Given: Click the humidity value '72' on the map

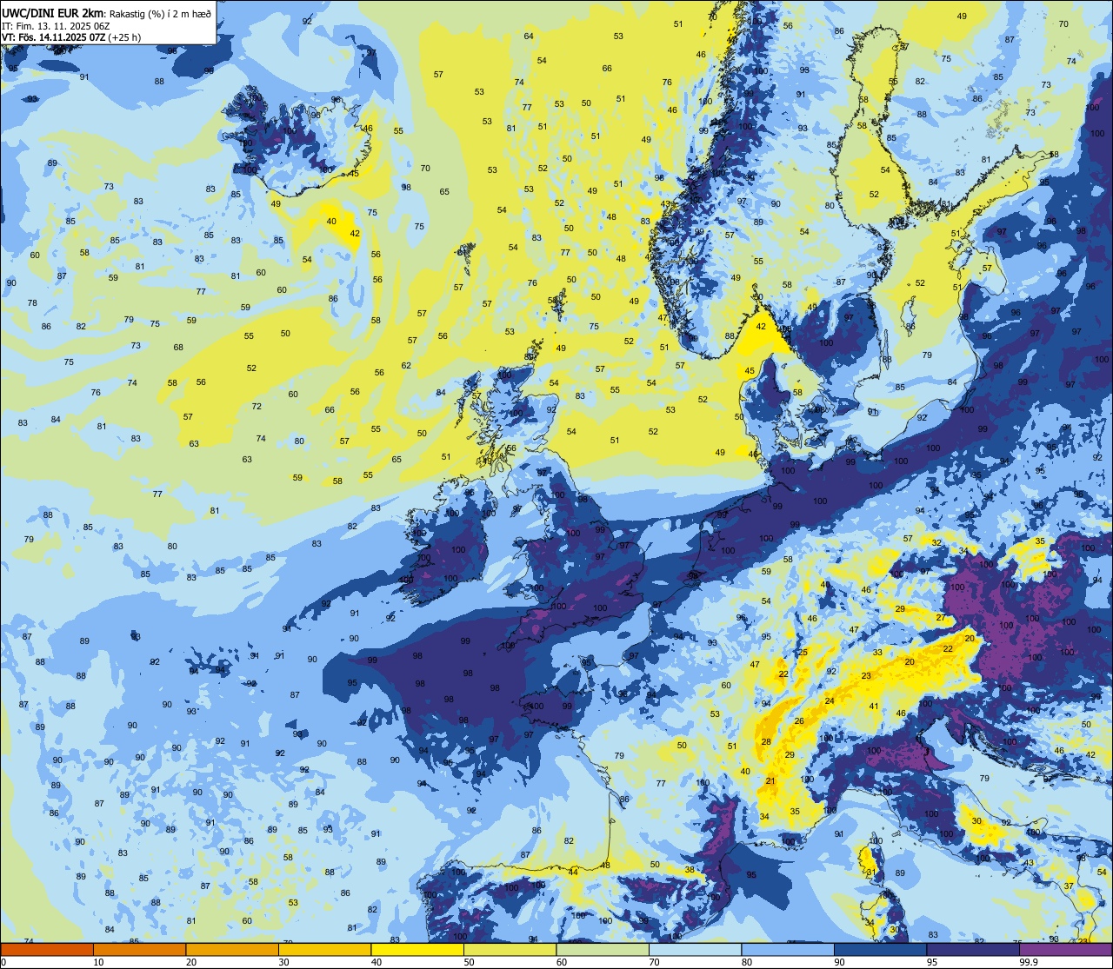Looking at the screenshot, I should point(257,406).
